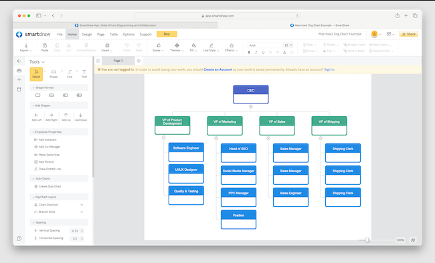
Task: Open the Styles gallery
Action: click(158, 47)
